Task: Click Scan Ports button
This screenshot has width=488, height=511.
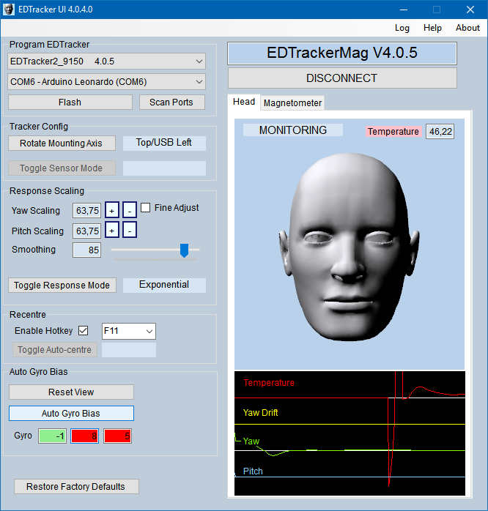Action: click(172, 102)
